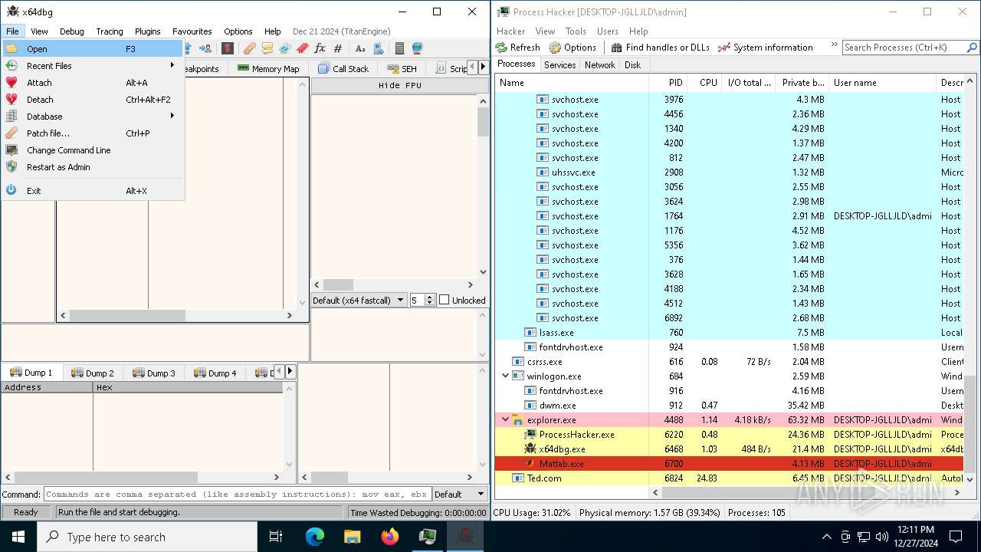Choose Detach from the File menu
The image size is (981, 552).
coord(92,100)
